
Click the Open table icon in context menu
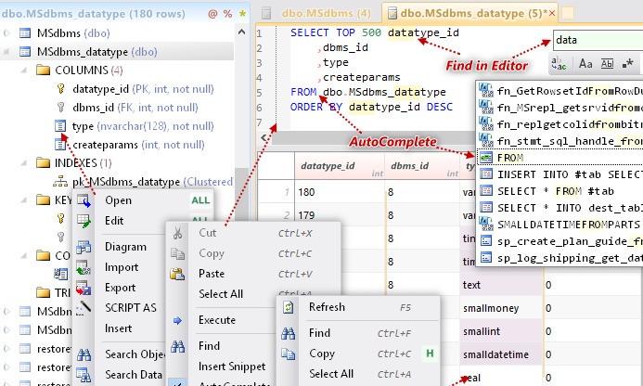click(x=84, y=200)
